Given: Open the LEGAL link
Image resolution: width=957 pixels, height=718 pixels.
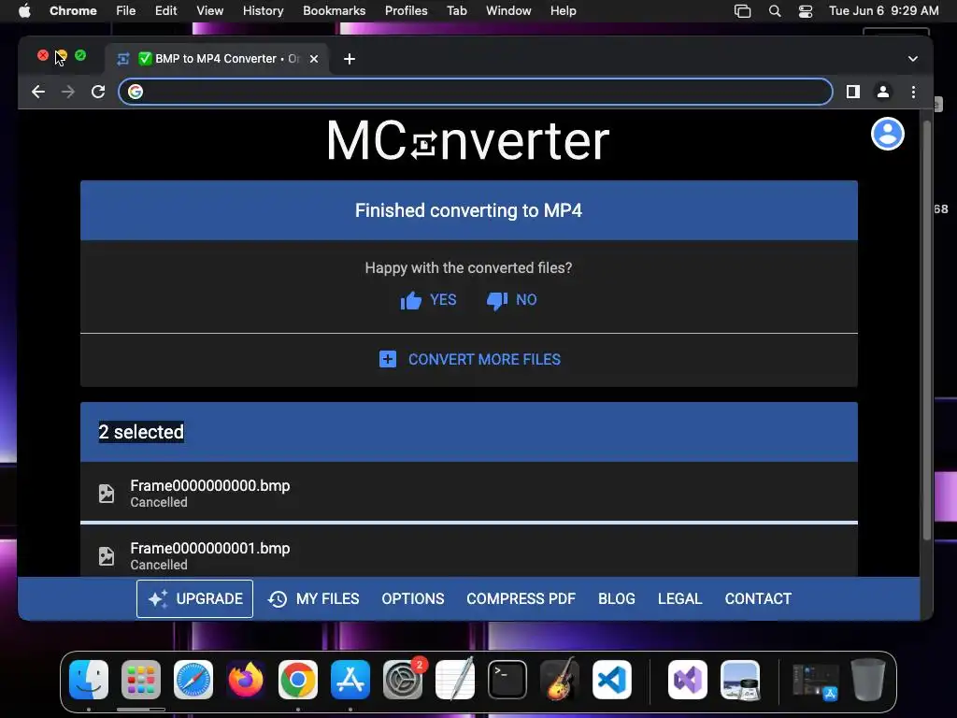Looking at the screenshot, I should (680, 599).
